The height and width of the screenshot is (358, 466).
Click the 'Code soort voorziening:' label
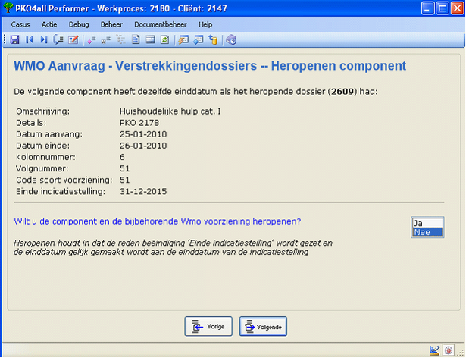[64, 180]
